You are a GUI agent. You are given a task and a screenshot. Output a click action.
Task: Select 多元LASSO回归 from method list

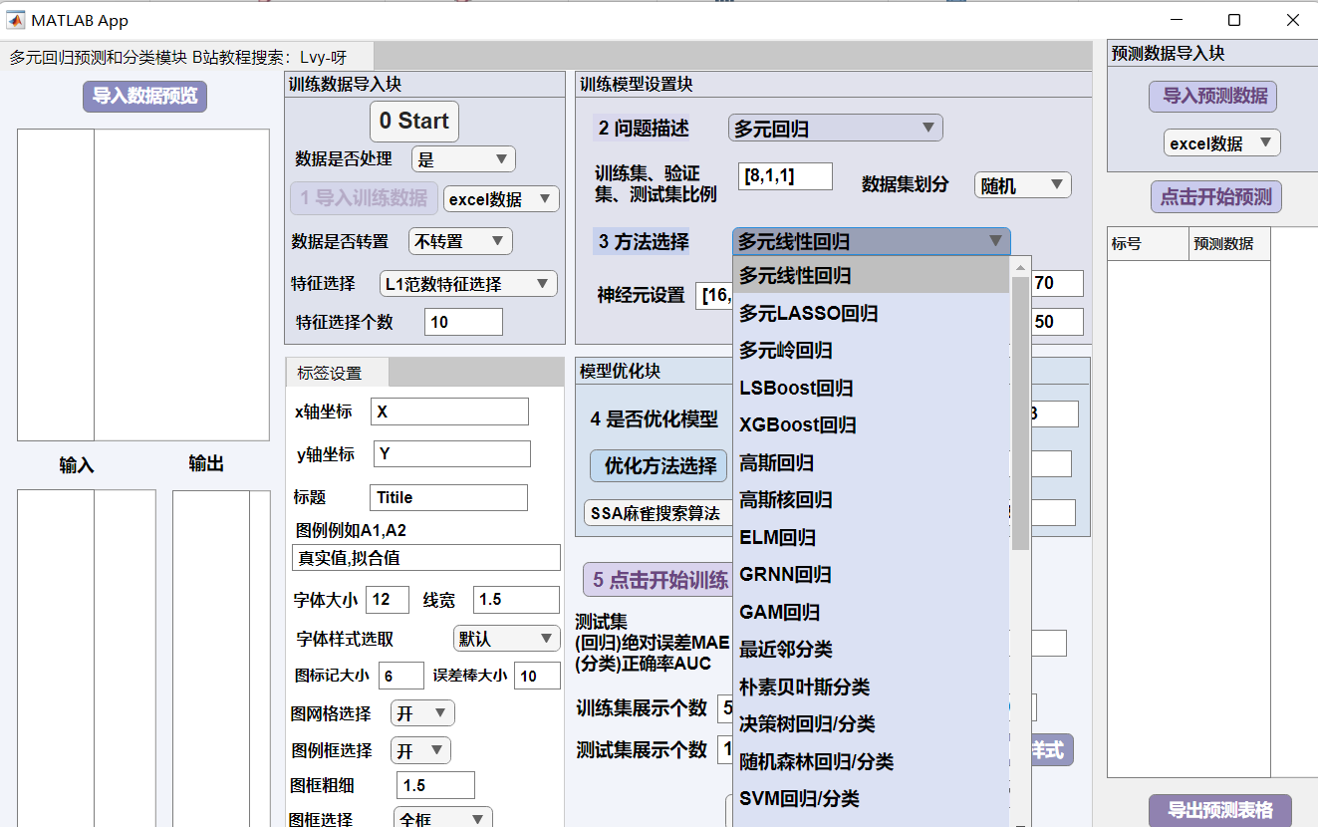tap(808, 314)
